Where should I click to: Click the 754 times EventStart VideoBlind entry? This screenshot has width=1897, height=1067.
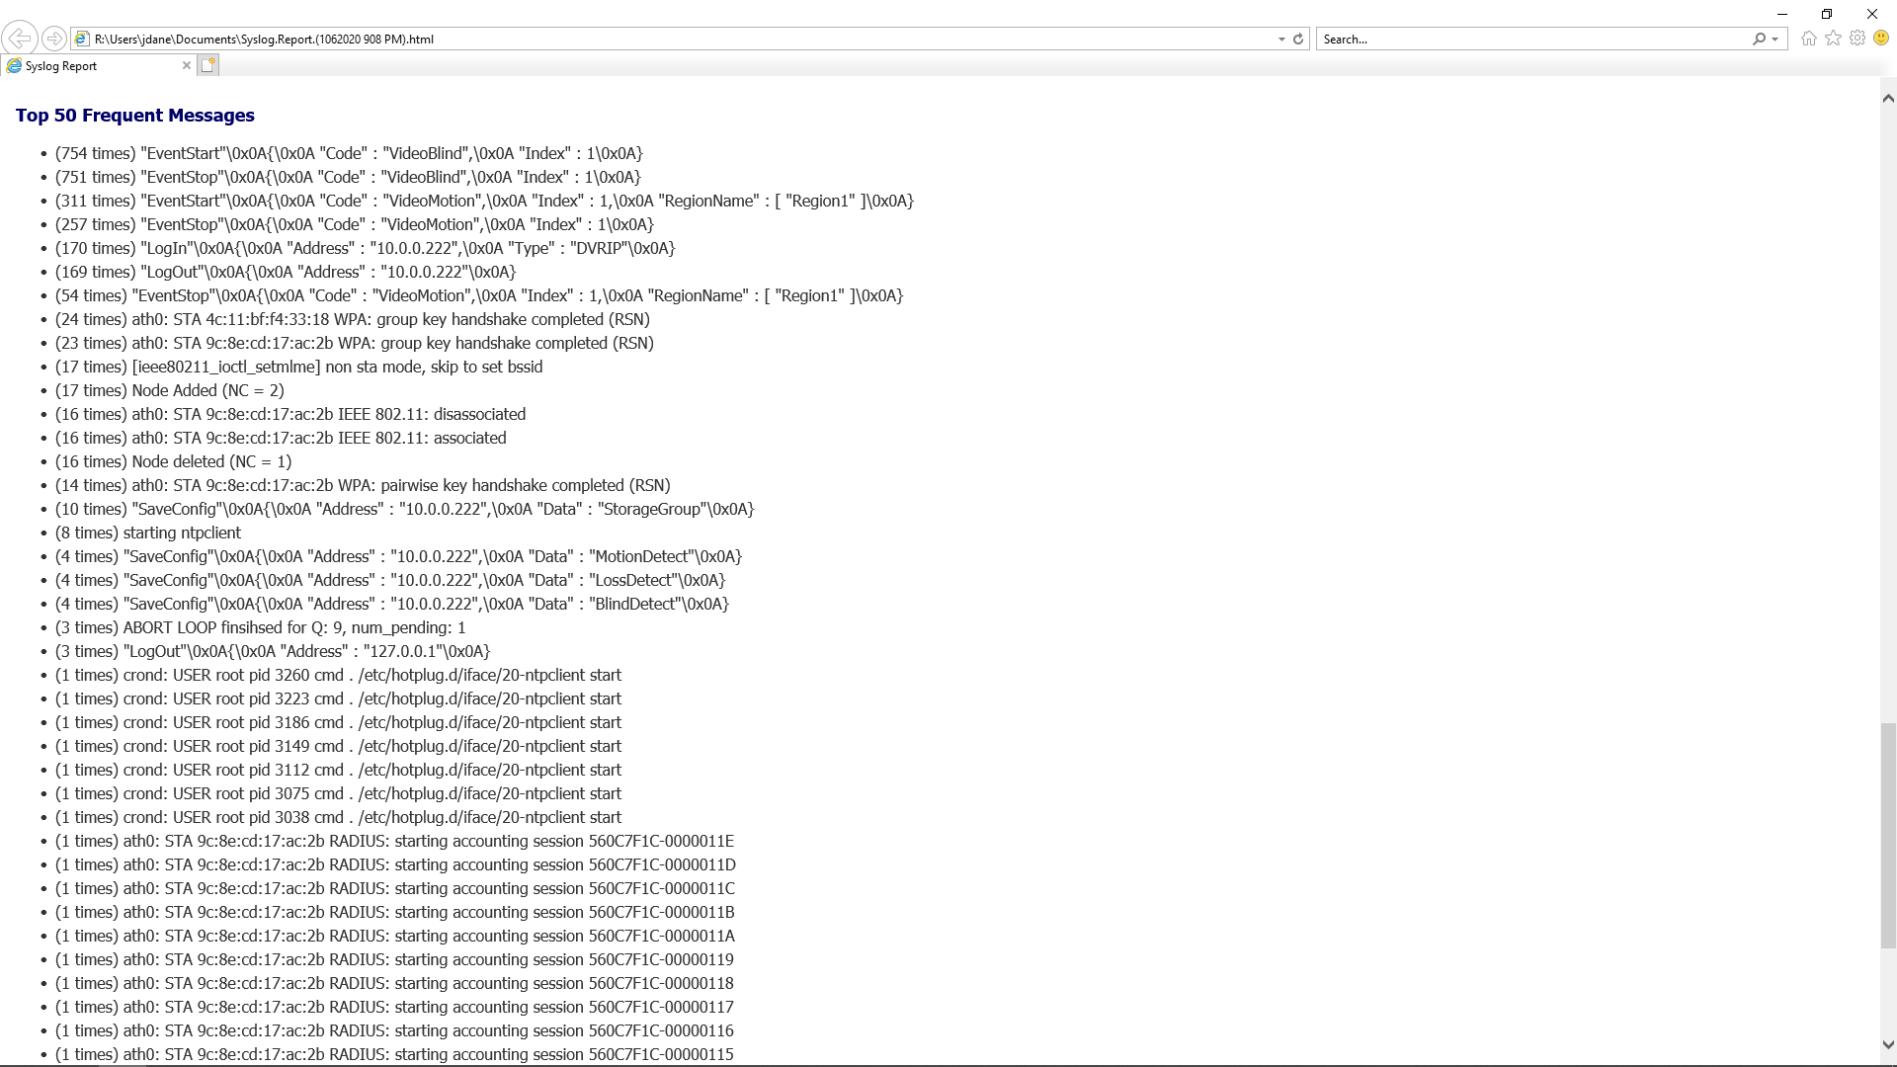[349, 154]
